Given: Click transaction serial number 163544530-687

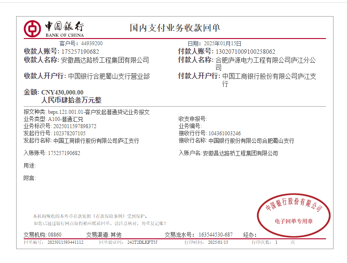Looking at the screenshot, I should [216, 235].
